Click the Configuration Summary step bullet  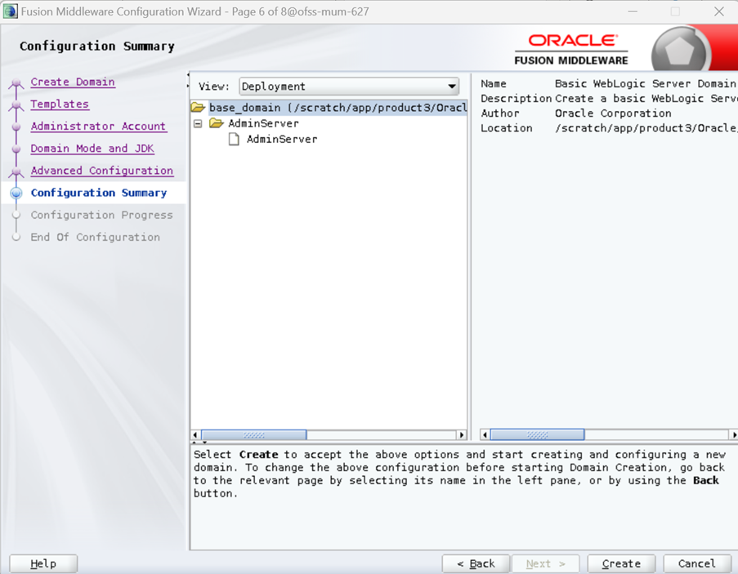(x=16, y=194)
